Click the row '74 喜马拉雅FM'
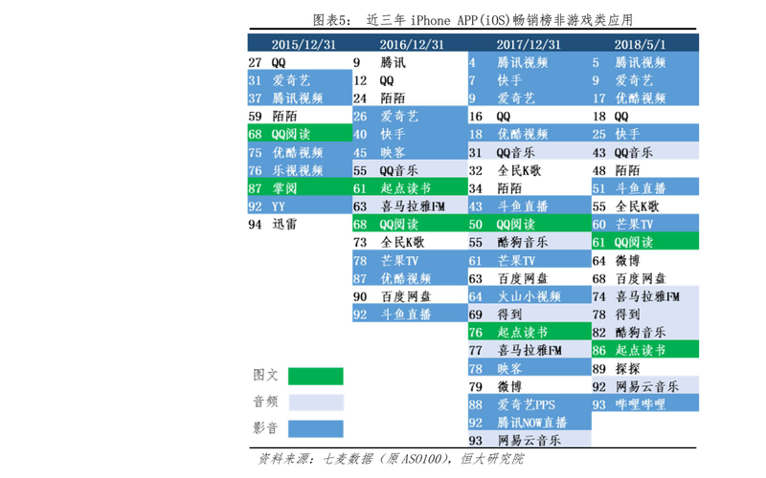This screenshot has height=478, width=766. [644, 296]
